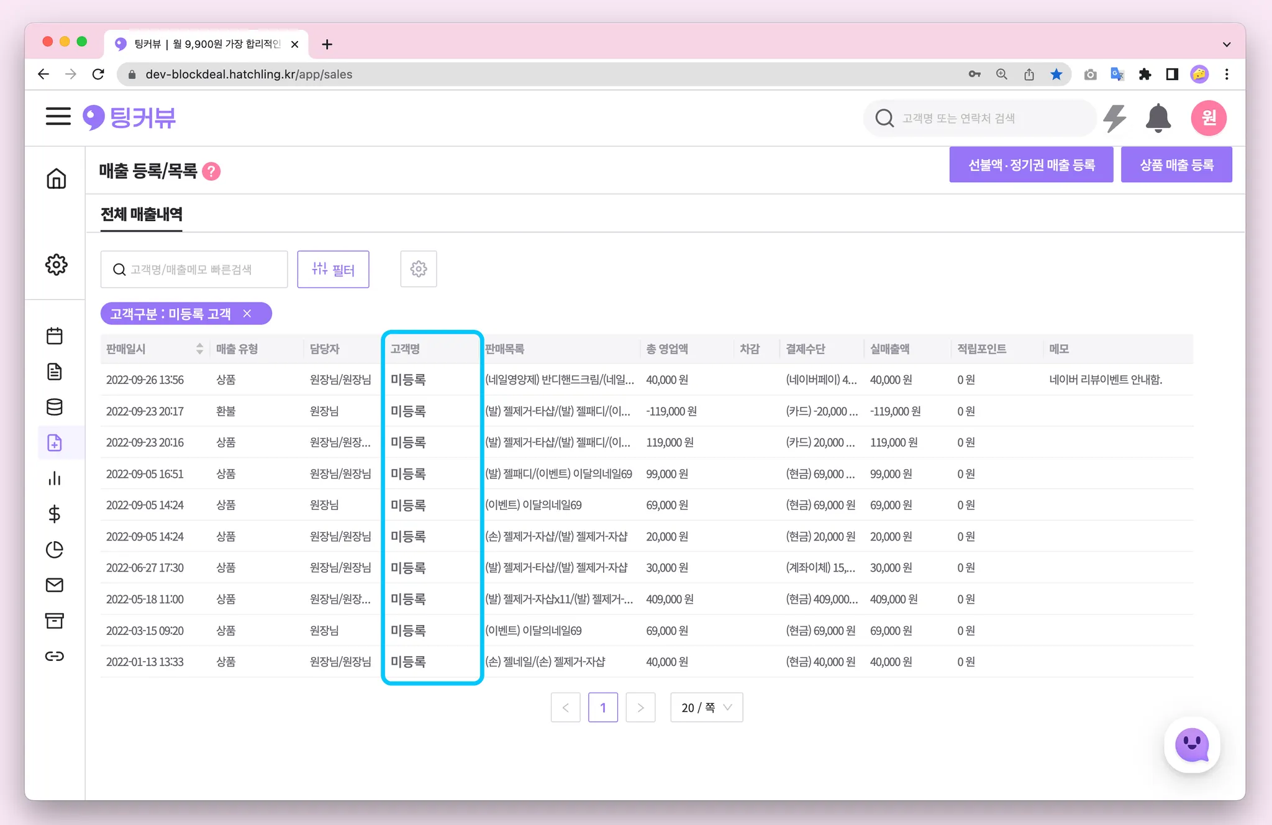Click the bar chart statistics icon
This screenshot has height=825, width=1272.
(55, 478)
